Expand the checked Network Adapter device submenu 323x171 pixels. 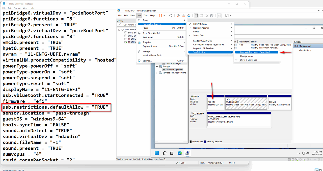[x=210, y=28]
